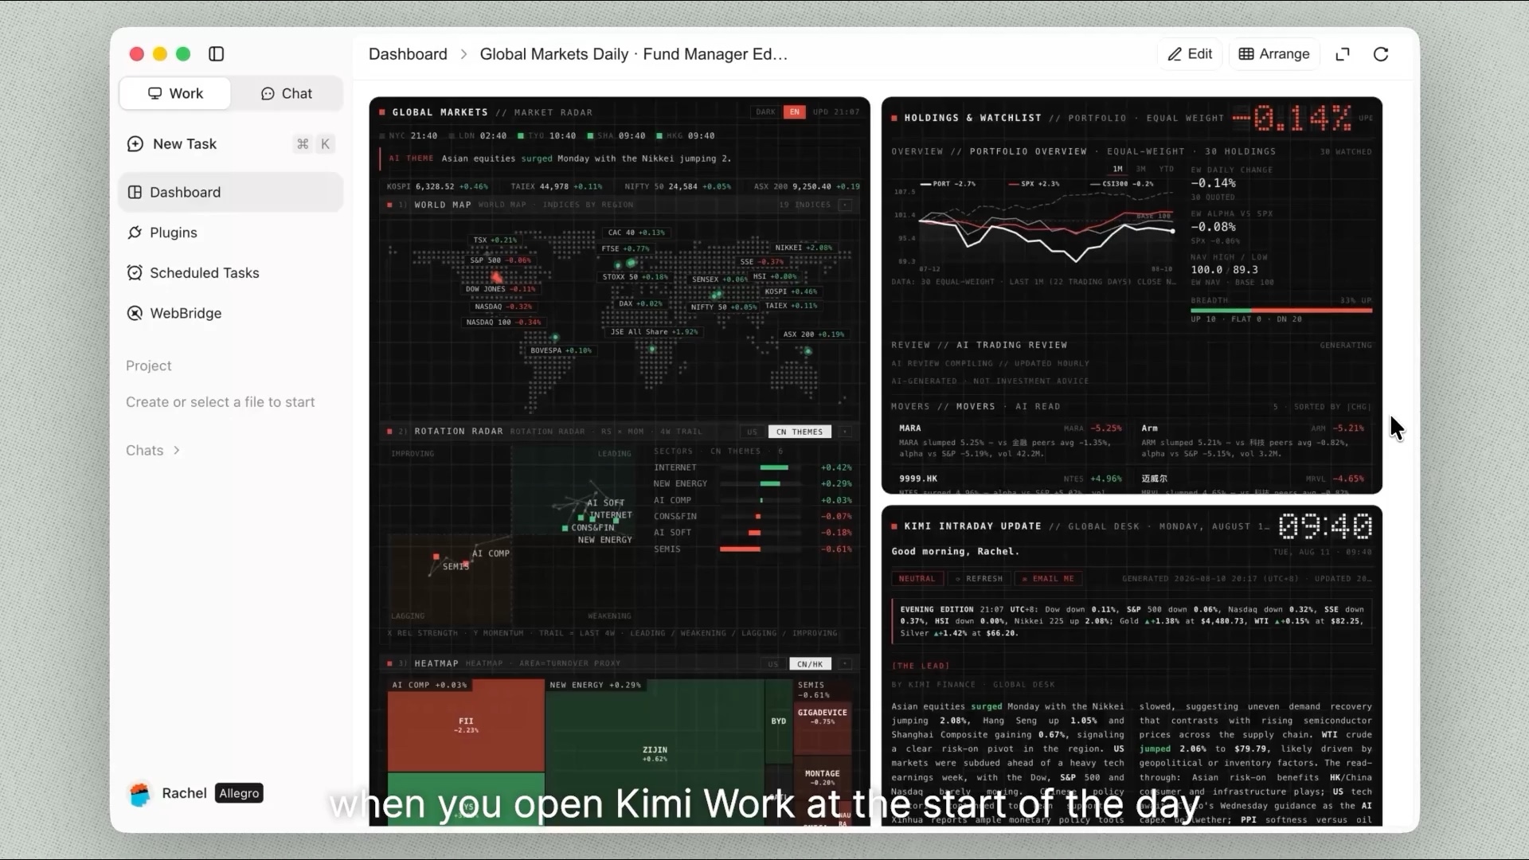1529x860 pixels.
Task: Click the portfolio performance line chart
Action: point(1046,227)
